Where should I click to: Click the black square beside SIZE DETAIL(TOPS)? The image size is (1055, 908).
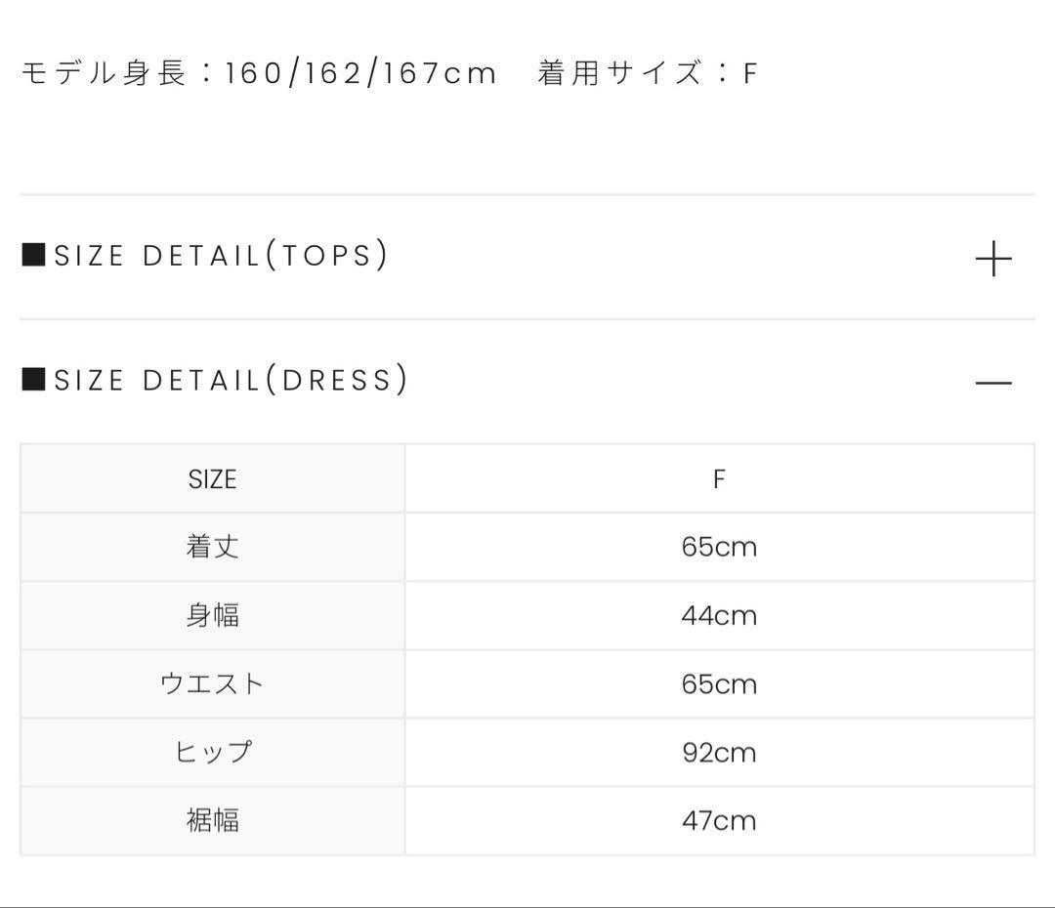[x=33, y=255]
